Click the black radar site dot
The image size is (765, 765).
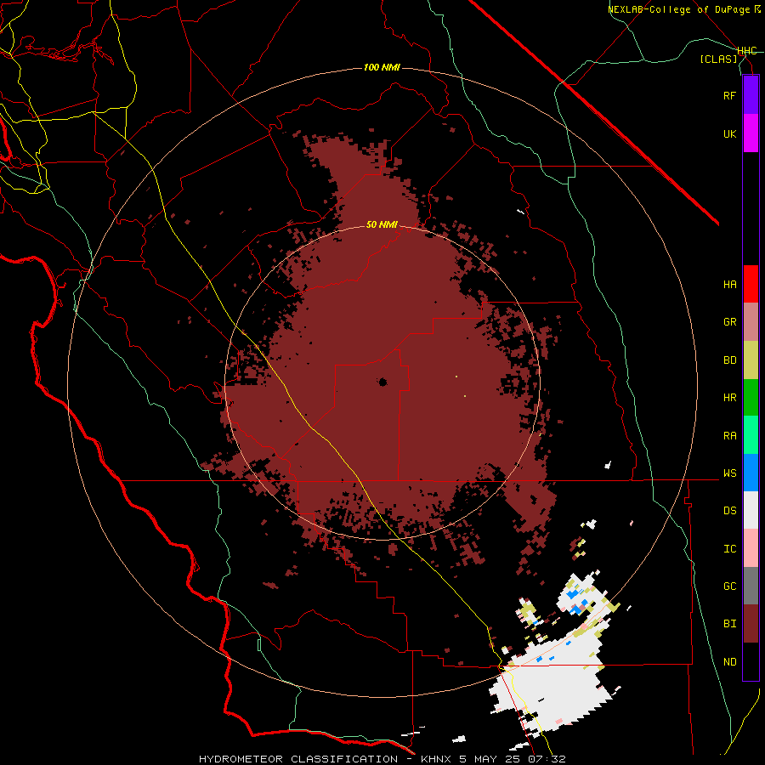coord(382,382)
